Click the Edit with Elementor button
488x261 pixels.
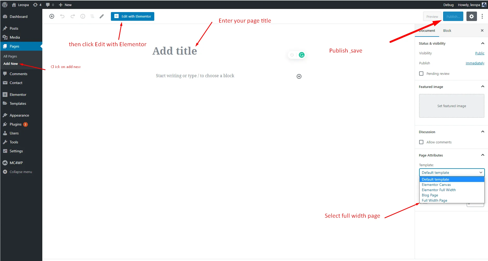pyautogui.click(x=132, y=16)
